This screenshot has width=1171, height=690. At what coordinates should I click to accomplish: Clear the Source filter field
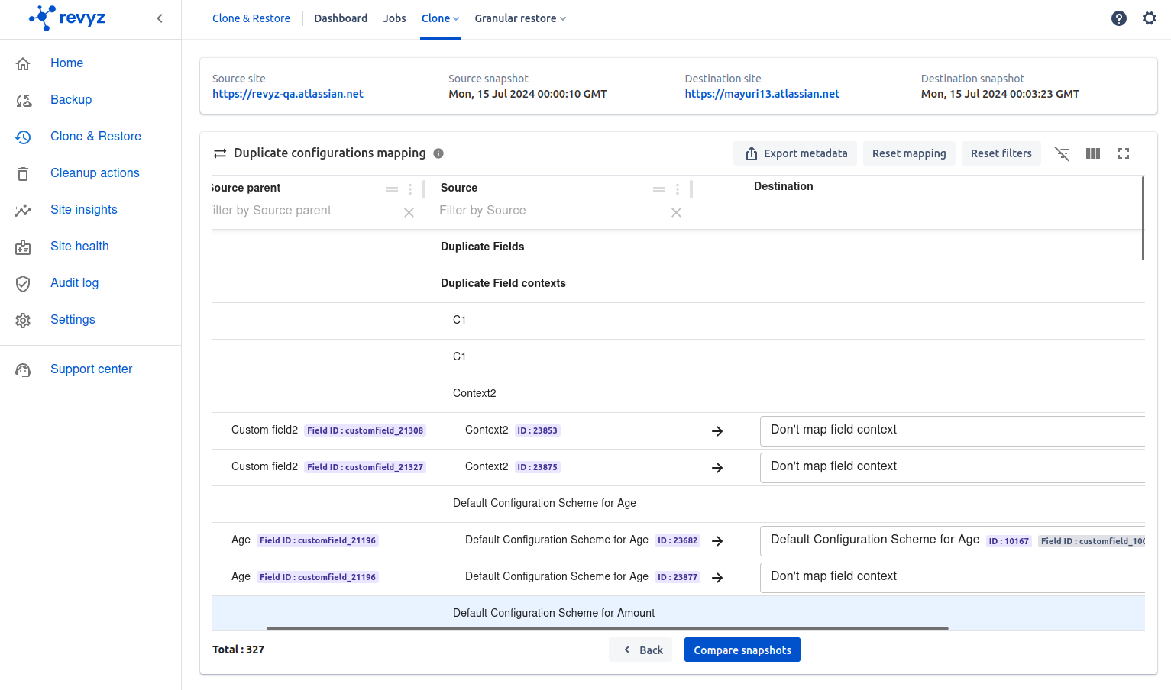pyautogui.click(x=676, y=213)
